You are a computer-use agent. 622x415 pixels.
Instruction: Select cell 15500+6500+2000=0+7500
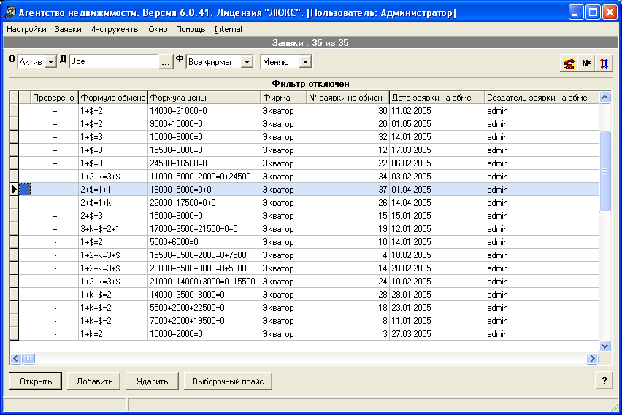point(204,255)
